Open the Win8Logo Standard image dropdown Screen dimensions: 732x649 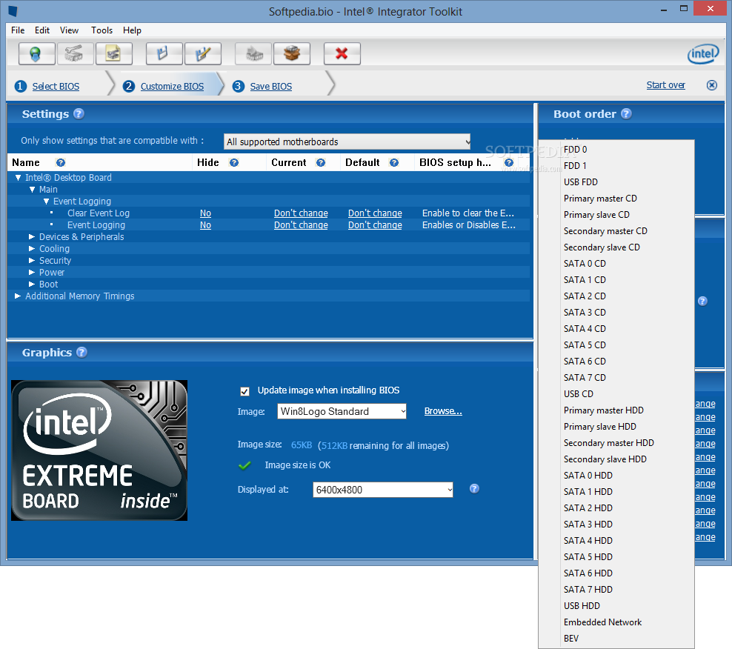point(342,411)
